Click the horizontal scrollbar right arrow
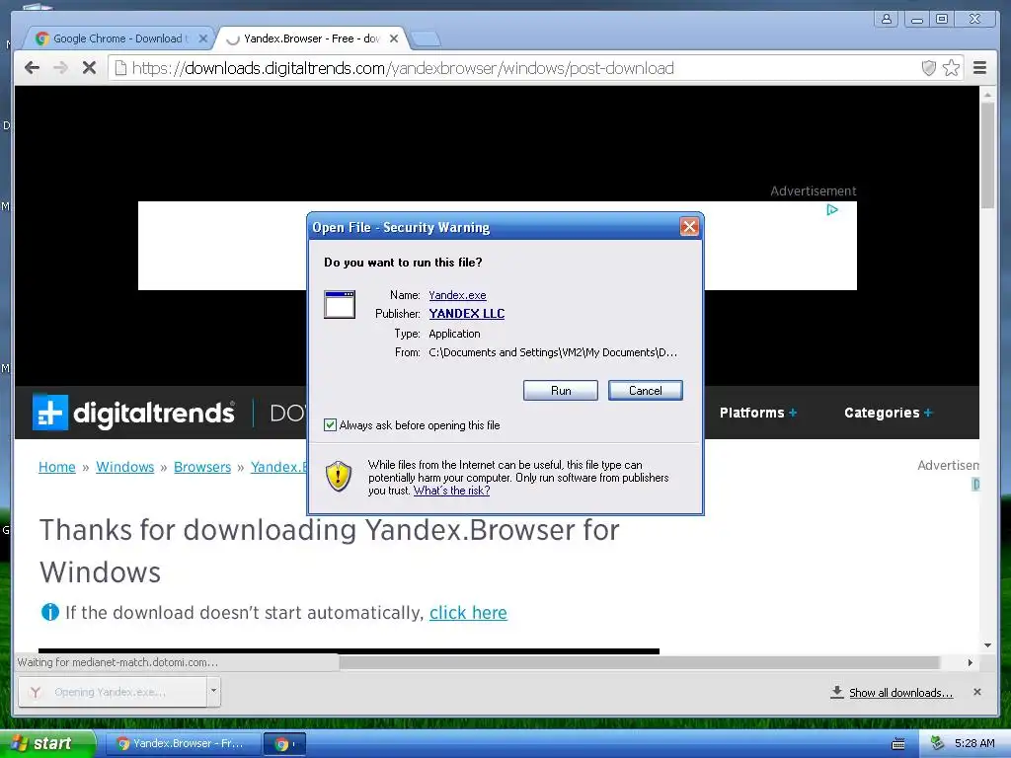The width and height of the screenshot is (1011, 758). point(970,662)
